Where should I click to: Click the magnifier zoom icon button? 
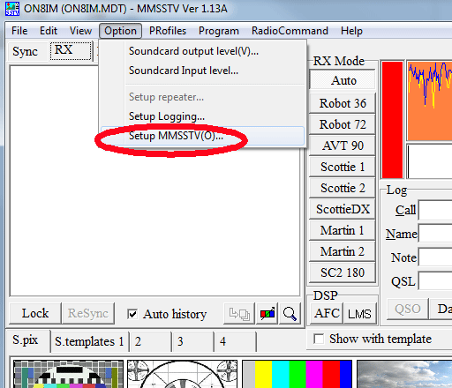coord(290,314)
